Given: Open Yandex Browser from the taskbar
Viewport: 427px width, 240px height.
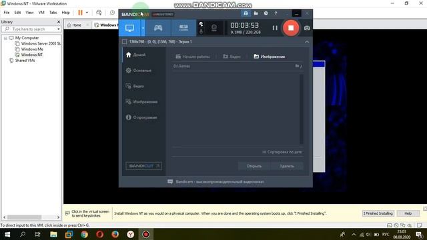Looking at the screenshot, I should pyautogui.click(x=131, y=234).
